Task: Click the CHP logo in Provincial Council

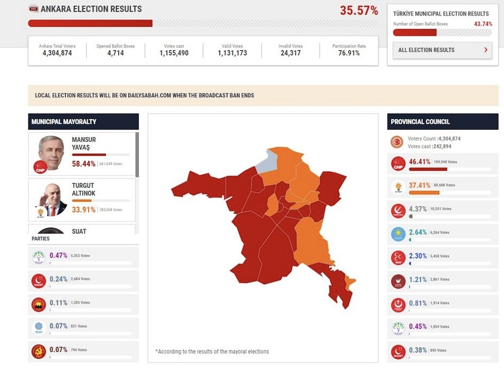Action: [398, 164]
